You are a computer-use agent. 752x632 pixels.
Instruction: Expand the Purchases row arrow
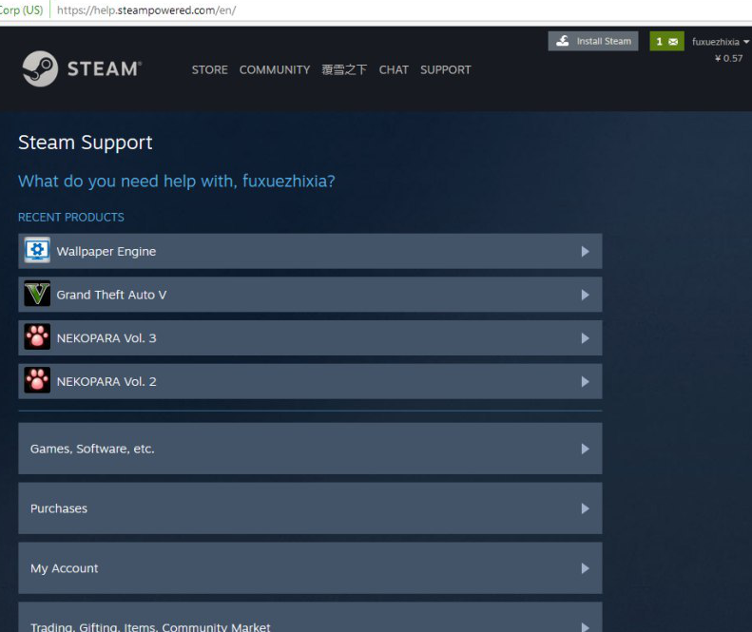585,508
